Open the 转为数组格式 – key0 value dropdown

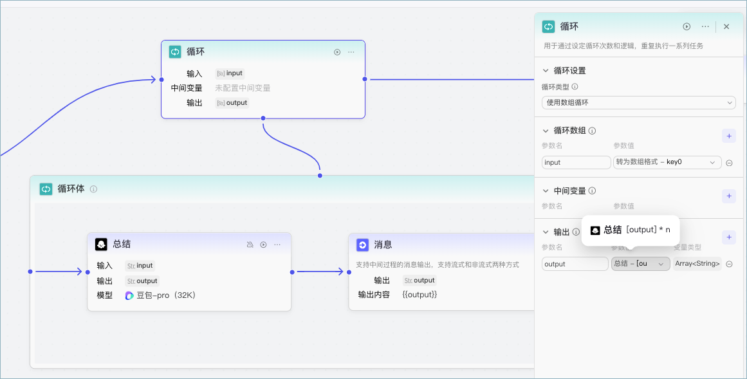click(667, 162)
